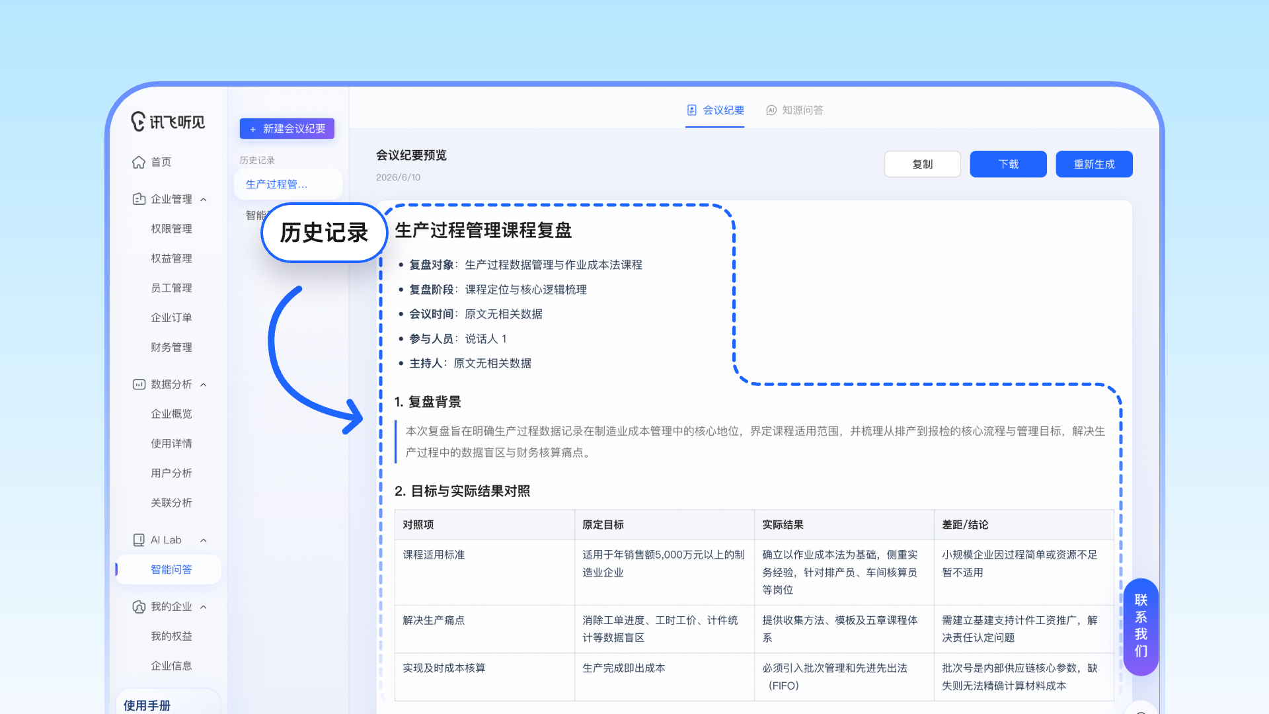Screen dimensions: 1269x714
Task: Switch to the 会议纪要 tab
Action: click(x=715, y=110)
